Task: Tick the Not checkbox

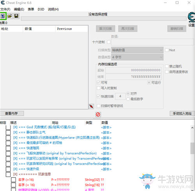Action: click(167, 50)
